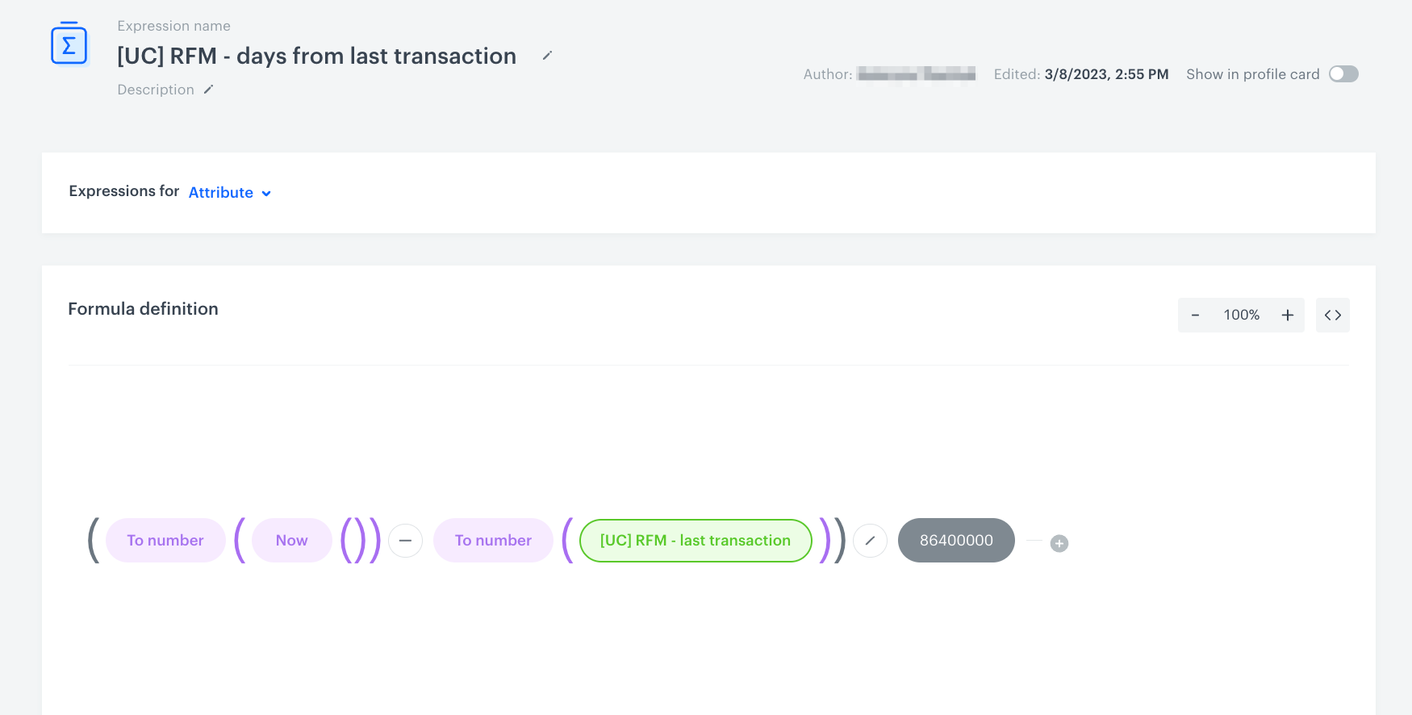The image size is (1412, 715).
Task: Open the [UC] RFM - last transaction node
Action: [x=696, y=541]
